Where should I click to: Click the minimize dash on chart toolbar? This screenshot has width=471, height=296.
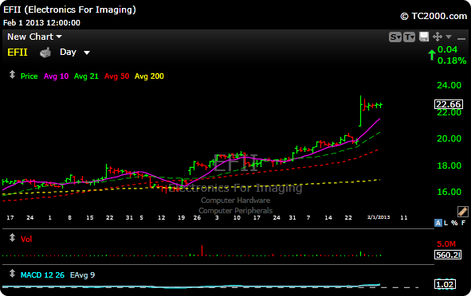pos(461,38)
